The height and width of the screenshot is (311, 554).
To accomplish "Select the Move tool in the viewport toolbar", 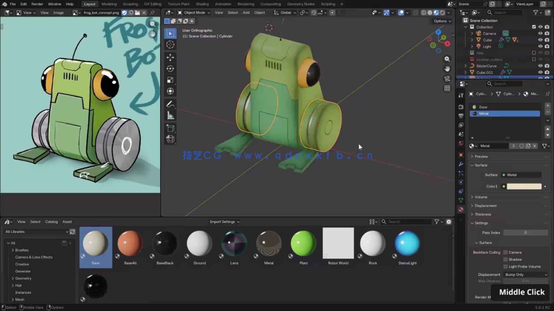I will [x=170, y=57].
